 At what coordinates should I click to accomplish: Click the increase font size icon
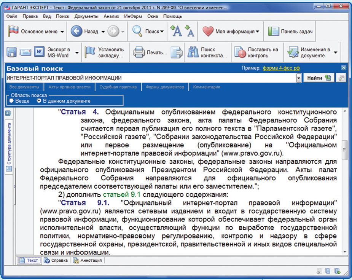tap(176, 31)
